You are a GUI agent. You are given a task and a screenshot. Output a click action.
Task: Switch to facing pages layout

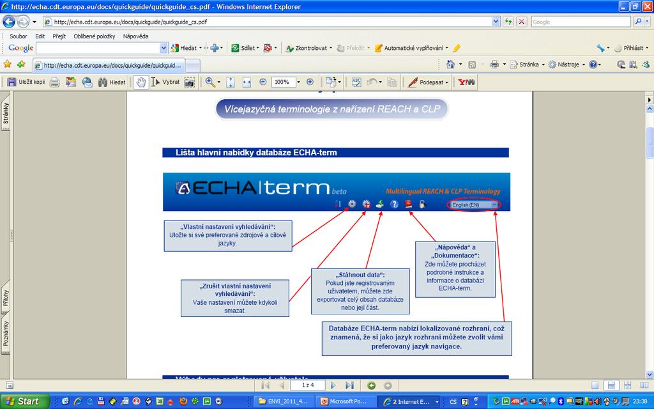[x=644, y=385]
